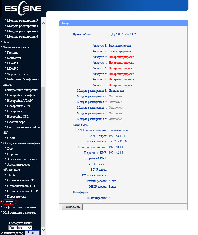The width and height of the screenshot is (198, 235).
Task: Open Модуль расширения6 menu item
Action: (x=23, y=37)
